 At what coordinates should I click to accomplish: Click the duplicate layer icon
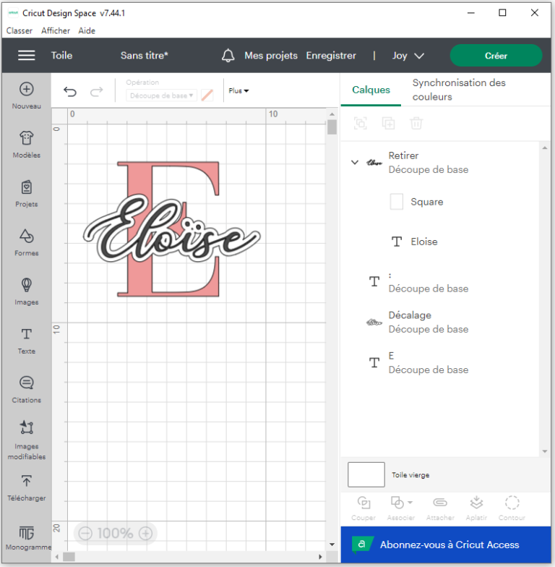click(x=389, y=123)
